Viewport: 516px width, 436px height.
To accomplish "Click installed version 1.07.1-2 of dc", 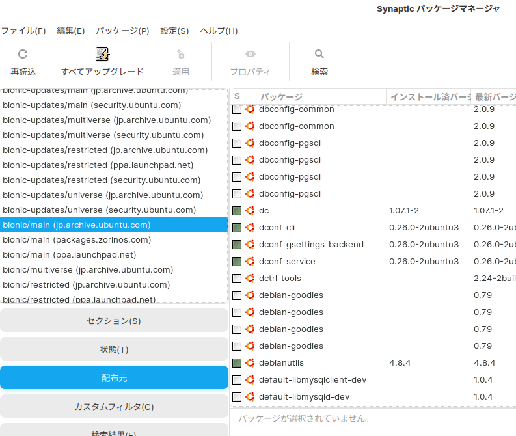I will click(x=404, y=211).
